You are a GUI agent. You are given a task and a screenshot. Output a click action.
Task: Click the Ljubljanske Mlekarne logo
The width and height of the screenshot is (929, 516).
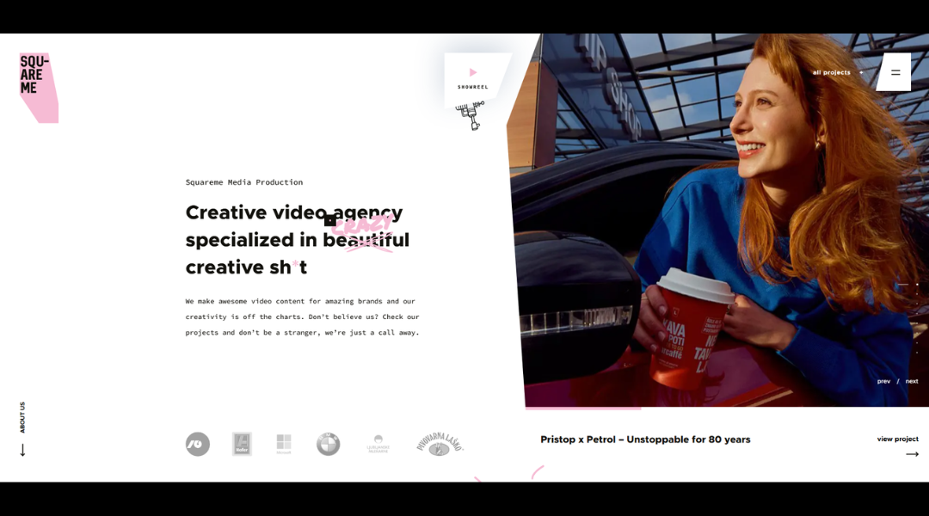[x=378, y=444]
